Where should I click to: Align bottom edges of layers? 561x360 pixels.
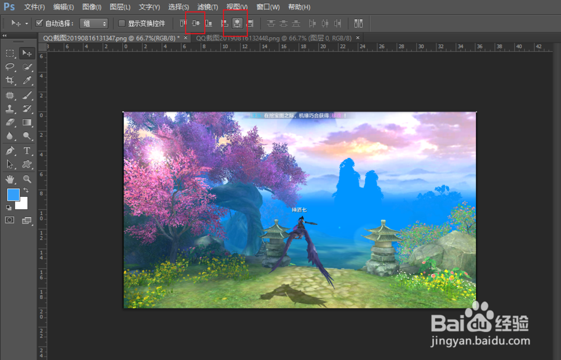208,23
